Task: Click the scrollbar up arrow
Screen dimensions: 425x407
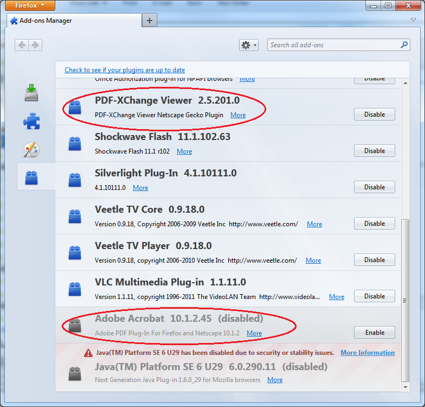Action: pos(405,83)
